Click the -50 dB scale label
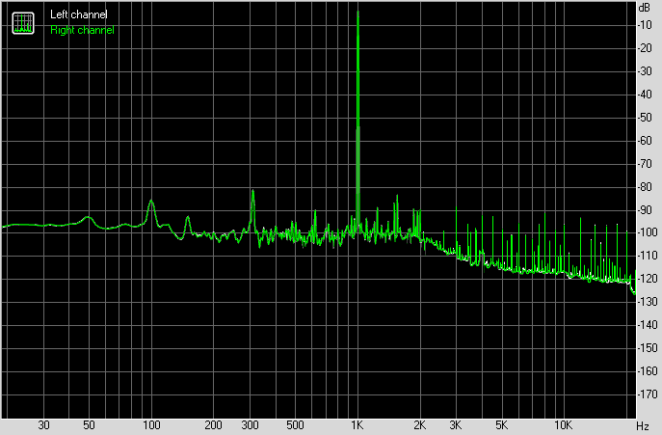The image size is (662, 435). click(645, 118)
